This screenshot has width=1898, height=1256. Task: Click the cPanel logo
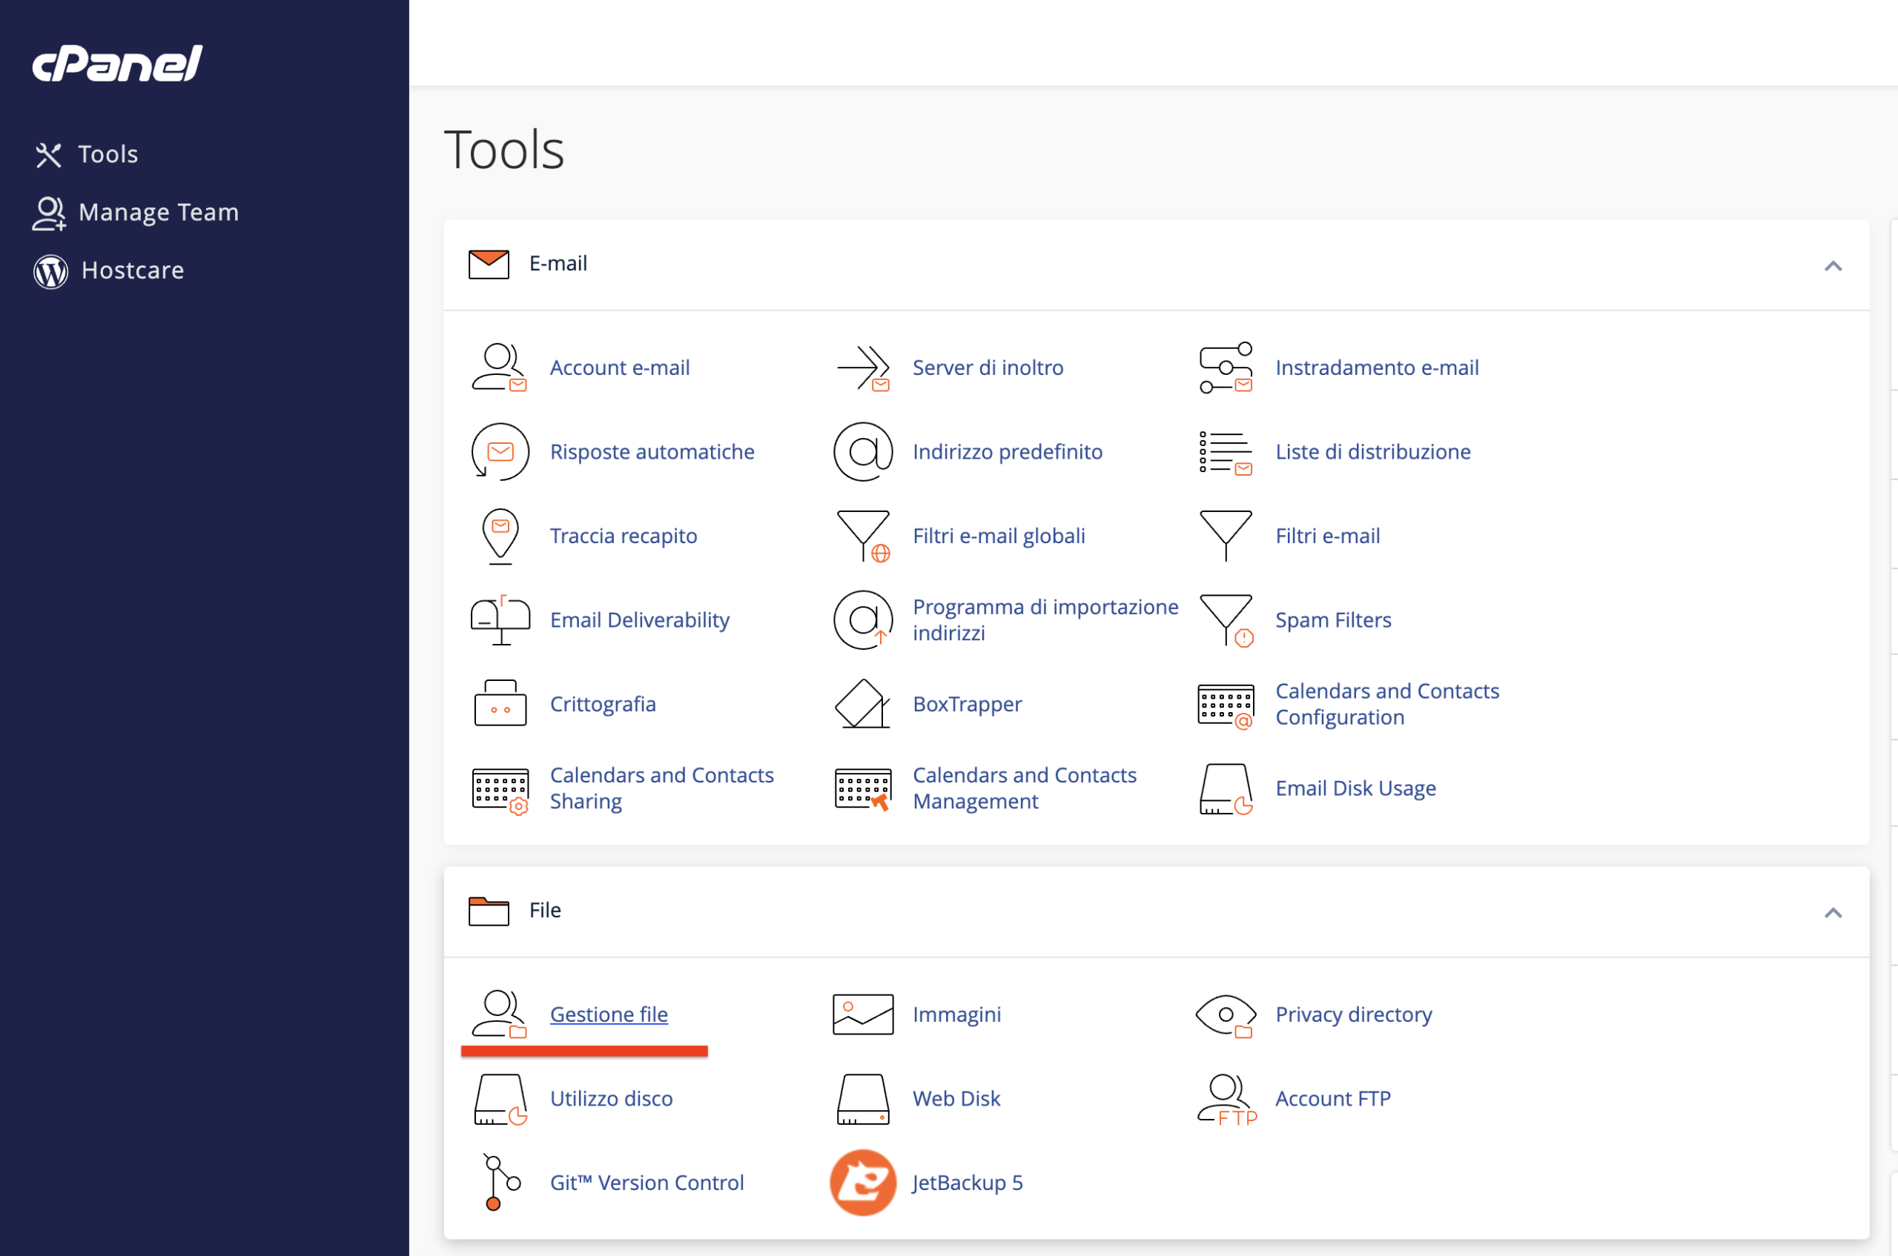tap(117, 63)
